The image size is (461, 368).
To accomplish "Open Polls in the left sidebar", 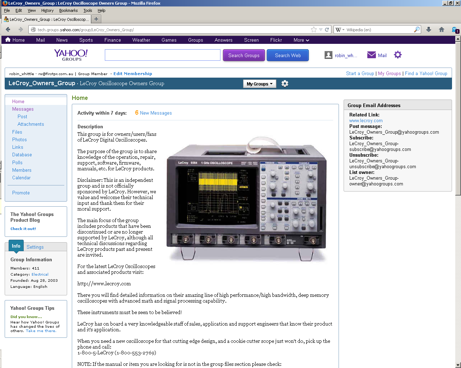I will pos(17,162).
